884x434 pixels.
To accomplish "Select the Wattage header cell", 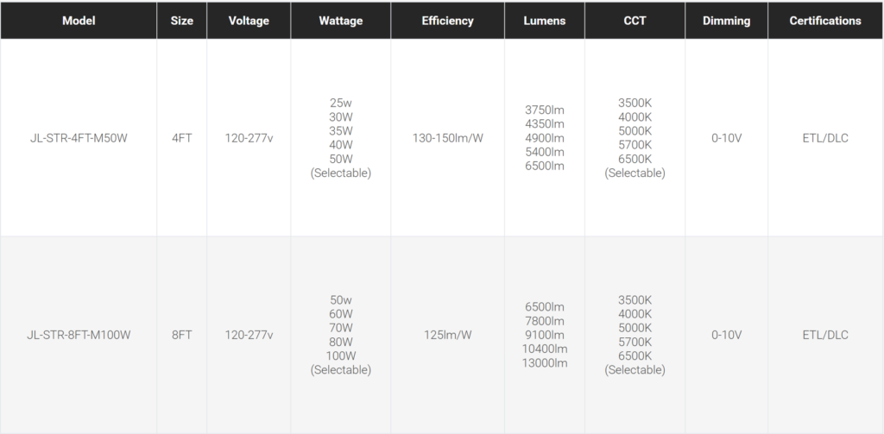I will point(341,21).
